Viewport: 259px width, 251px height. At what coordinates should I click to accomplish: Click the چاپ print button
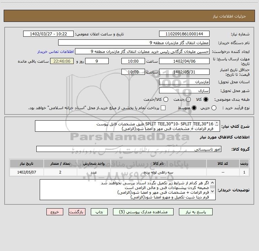[99, 212]
